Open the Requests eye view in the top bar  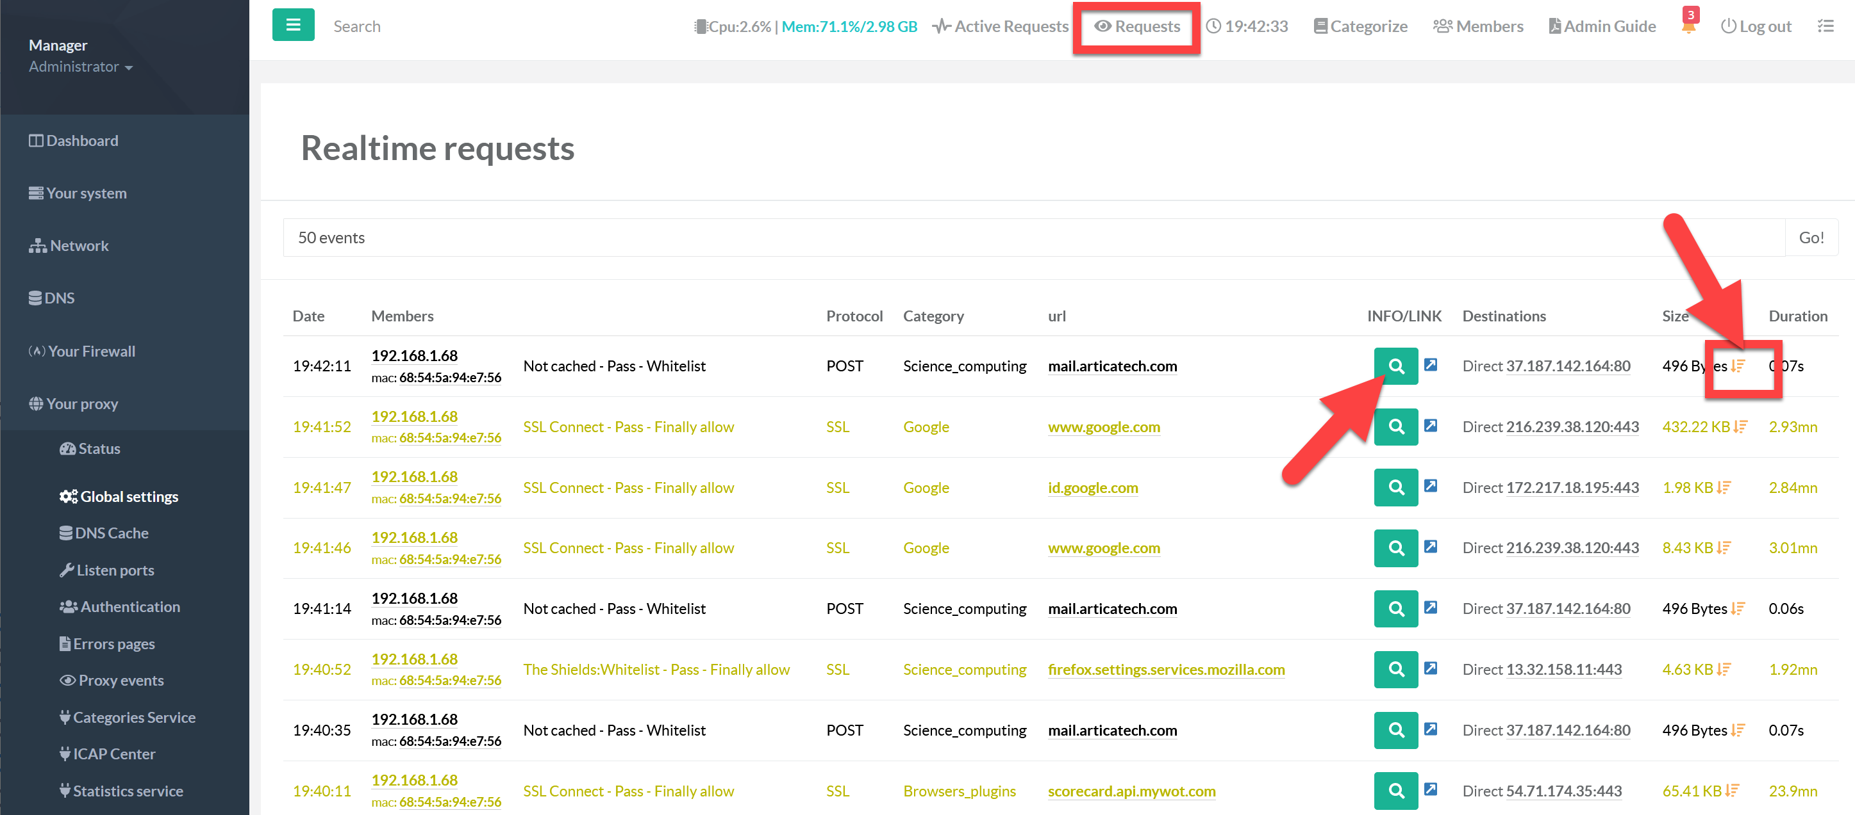coord(1137,27)
